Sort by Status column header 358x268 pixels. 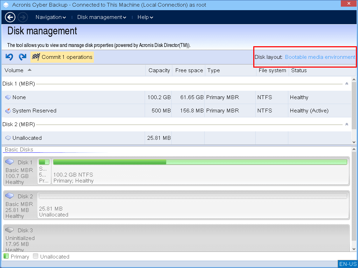pos(322,70)
